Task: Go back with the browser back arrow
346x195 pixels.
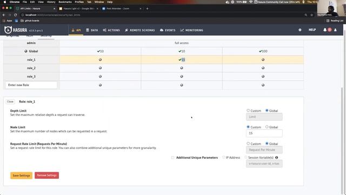Action: pyautogui.click(x=4, y=15)
